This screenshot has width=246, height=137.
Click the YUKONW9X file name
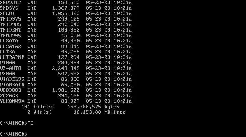click(x=12, y=101)
